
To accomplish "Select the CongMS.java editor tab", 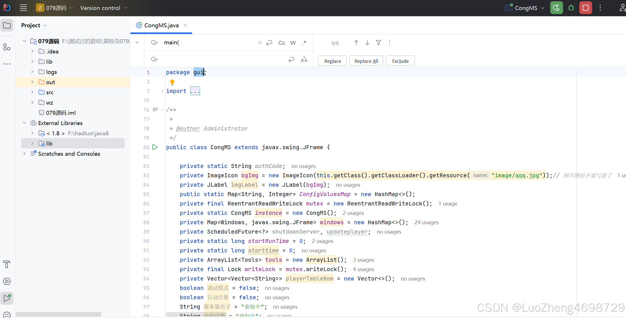I will click(x=161, y=25).
